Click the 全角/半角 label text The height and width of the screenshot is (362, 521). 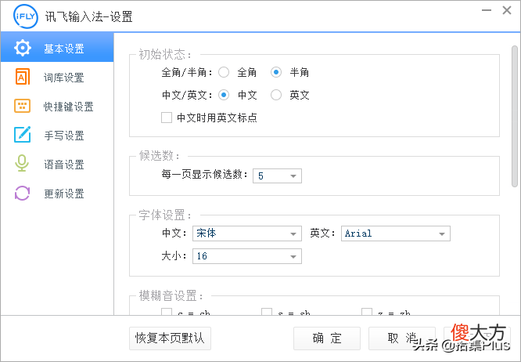[187, 72]
